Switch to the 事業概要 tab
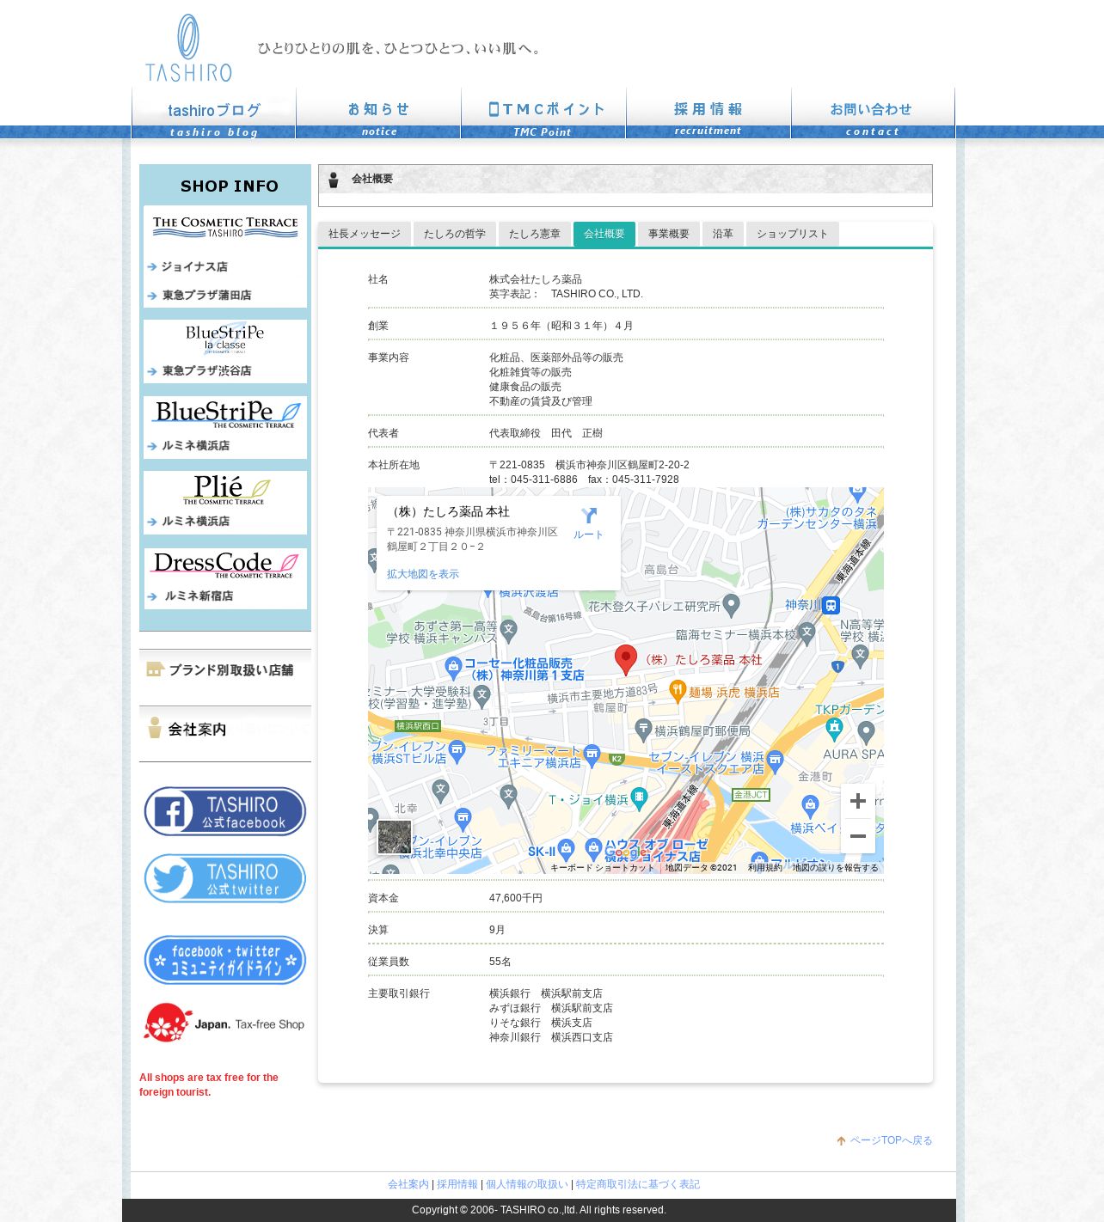The width and height of the screenshot is (1104, 1222). tap(669, 234)
